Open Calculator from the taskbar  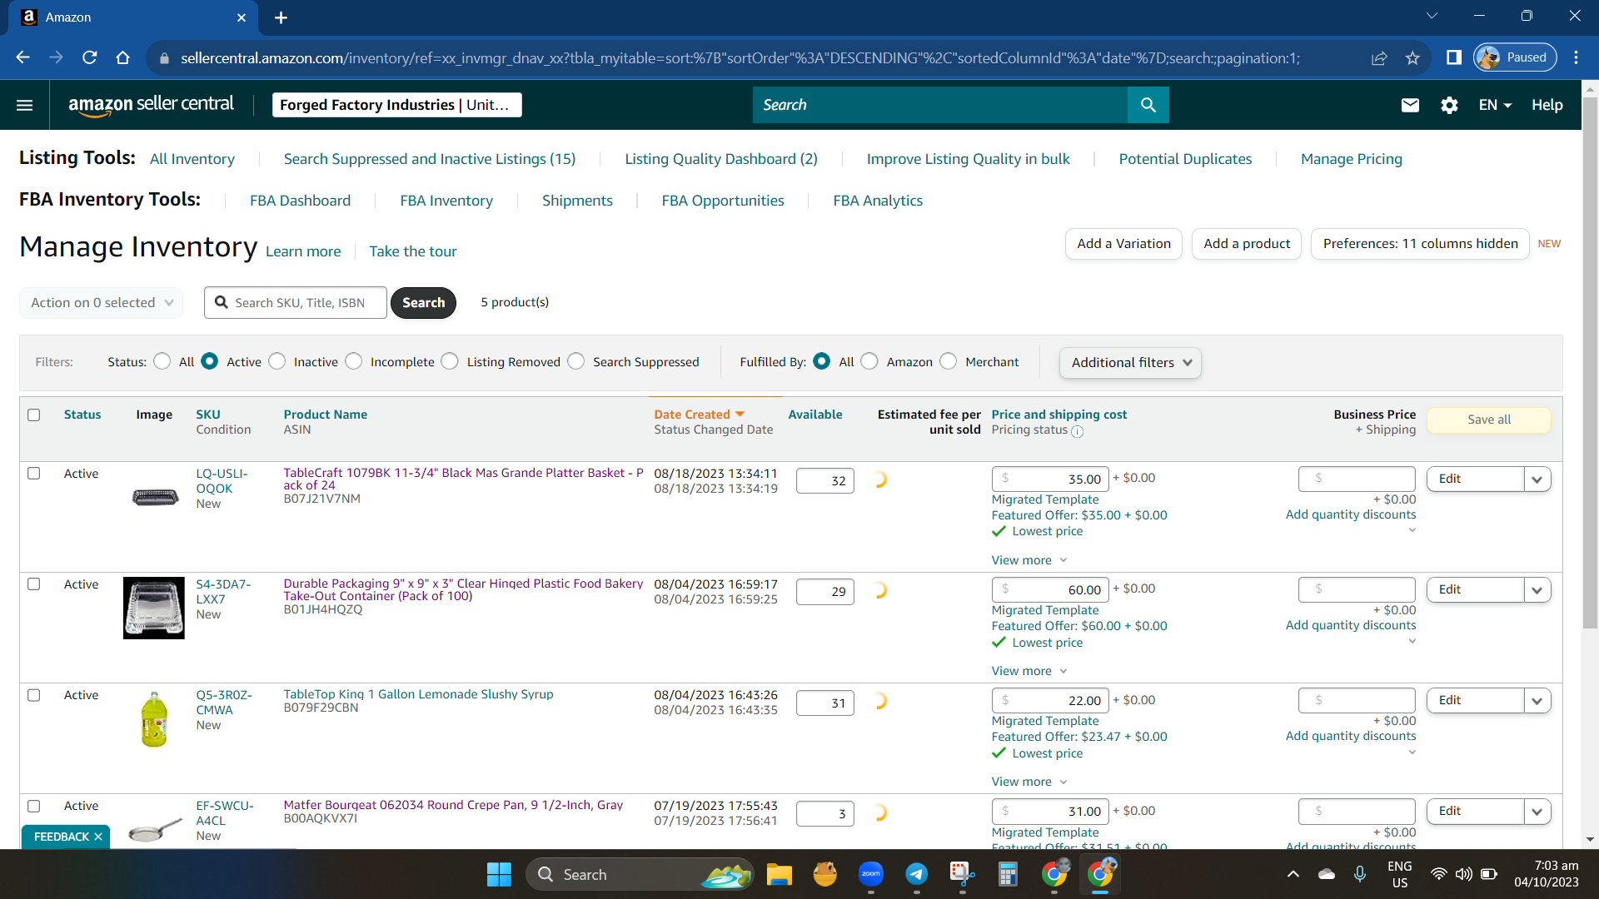click(x=1008, y=874)
